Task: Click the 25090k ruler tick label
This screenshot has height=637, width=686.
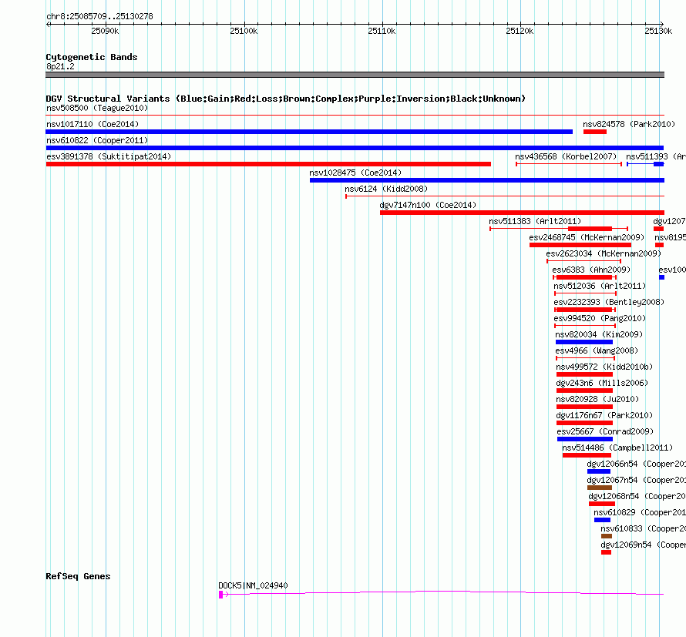Action: [105, 31]
